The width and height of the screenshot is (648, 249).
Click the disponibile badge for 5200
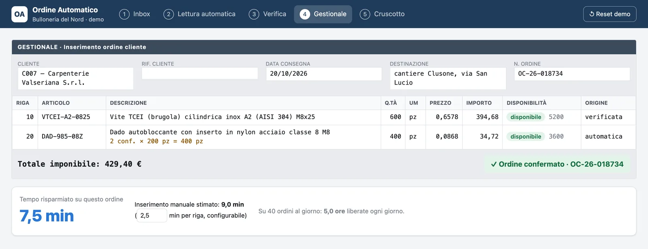coord(526,117)
